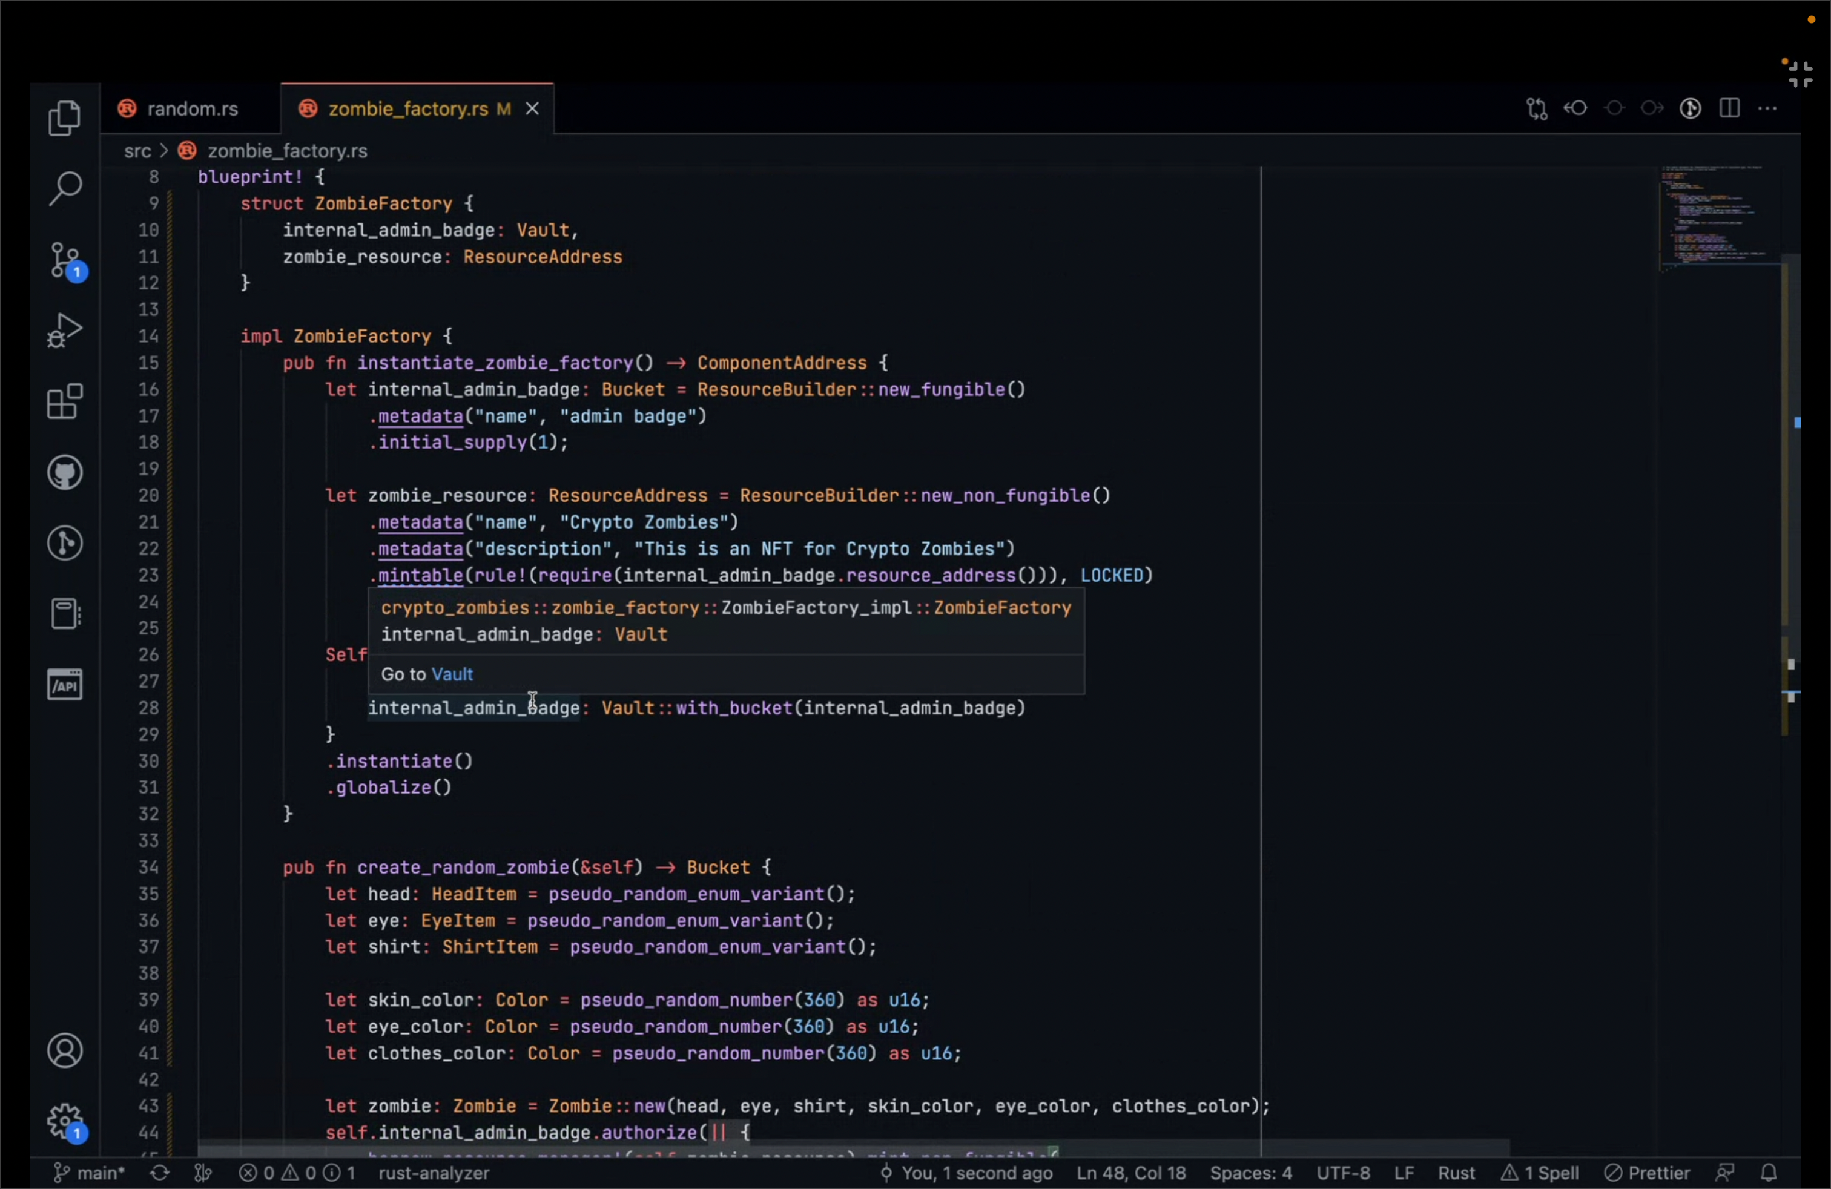Follow the Vault link in hover popup

pos(452,674)
